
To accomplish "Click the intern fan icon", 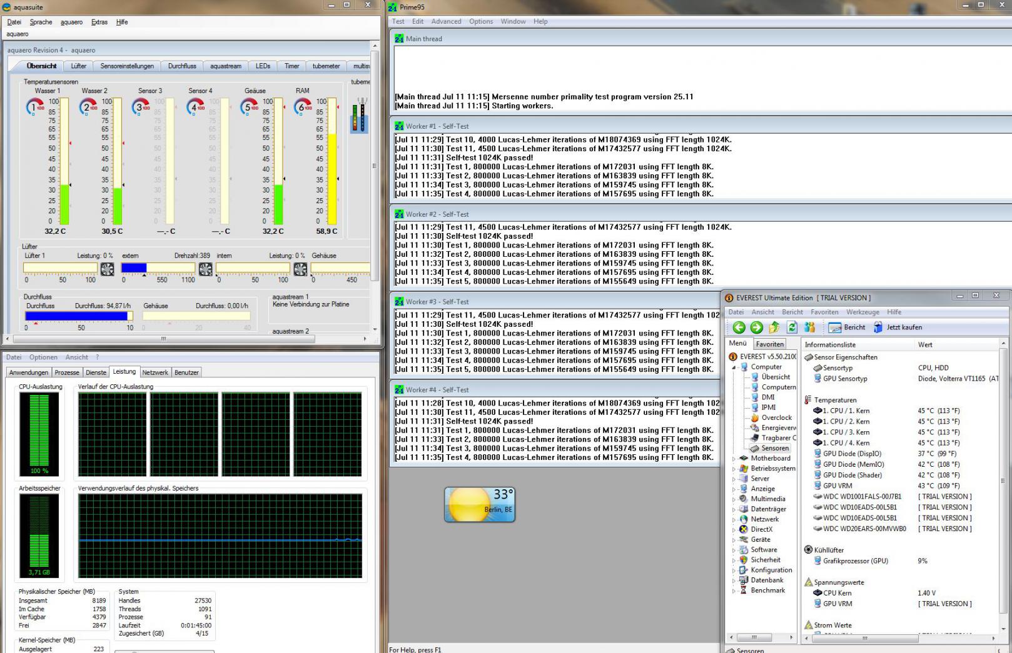I will (300, 269).
